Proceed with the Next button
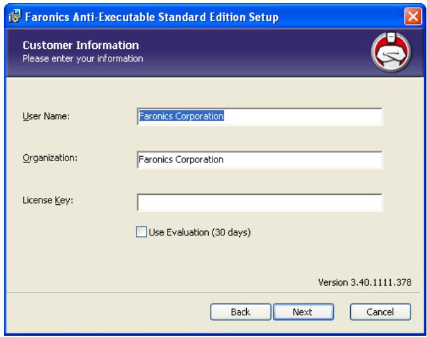 pyautogui.click(x=303, y=312)
